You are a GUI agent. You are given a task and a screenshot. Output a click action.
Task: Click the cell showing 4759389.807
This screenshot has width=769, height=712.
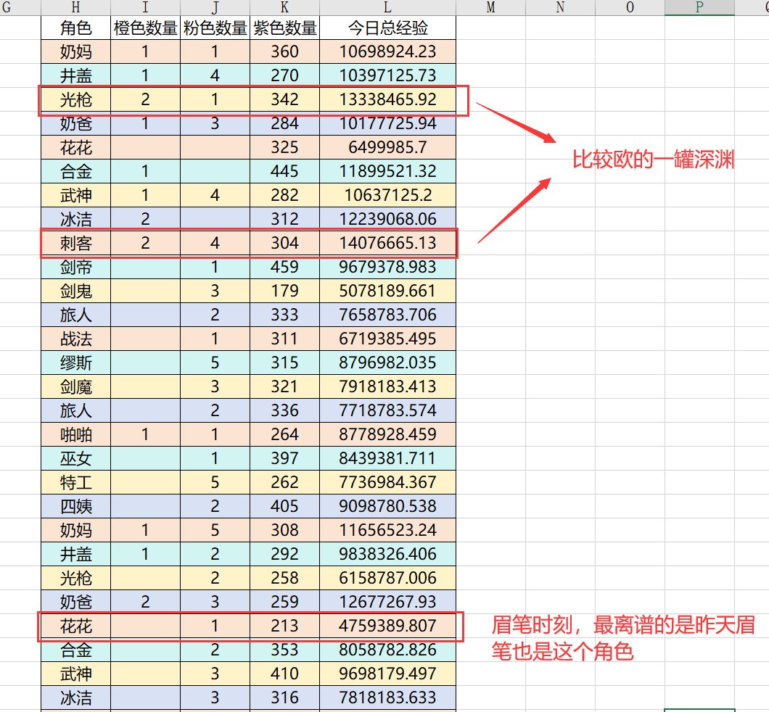pyautogui.click(x=387, y=626)
